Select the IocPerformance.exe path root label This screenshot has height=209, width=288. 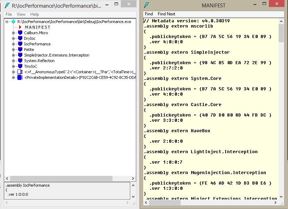tap(74, 22)
